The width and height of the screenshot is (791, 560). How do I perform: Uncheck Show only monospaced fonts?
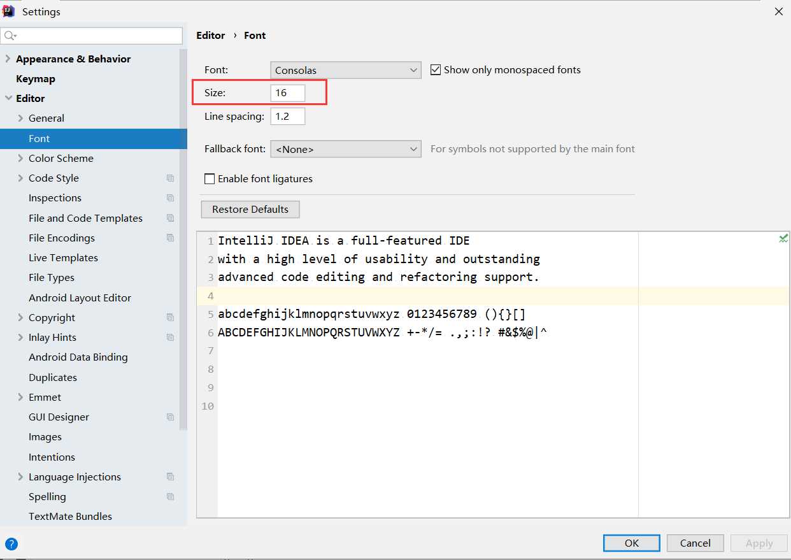[436, 70]
